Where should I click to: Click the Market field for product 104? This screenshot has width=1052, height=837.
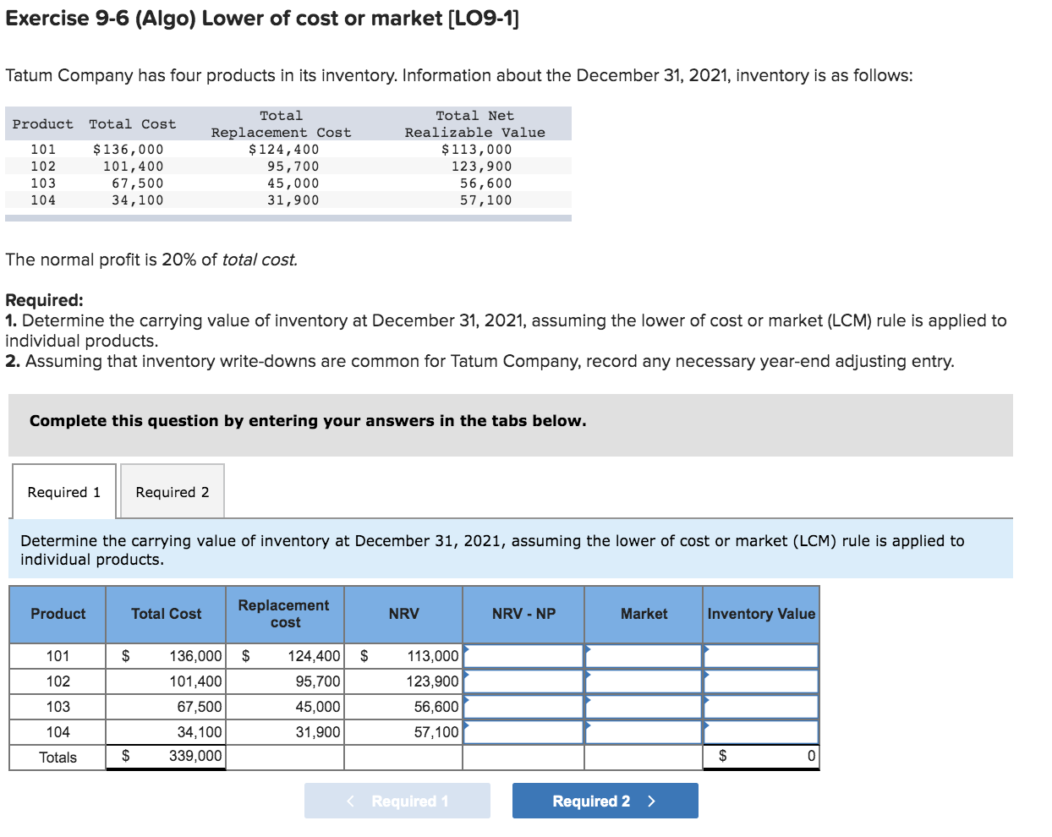point(644,732)
